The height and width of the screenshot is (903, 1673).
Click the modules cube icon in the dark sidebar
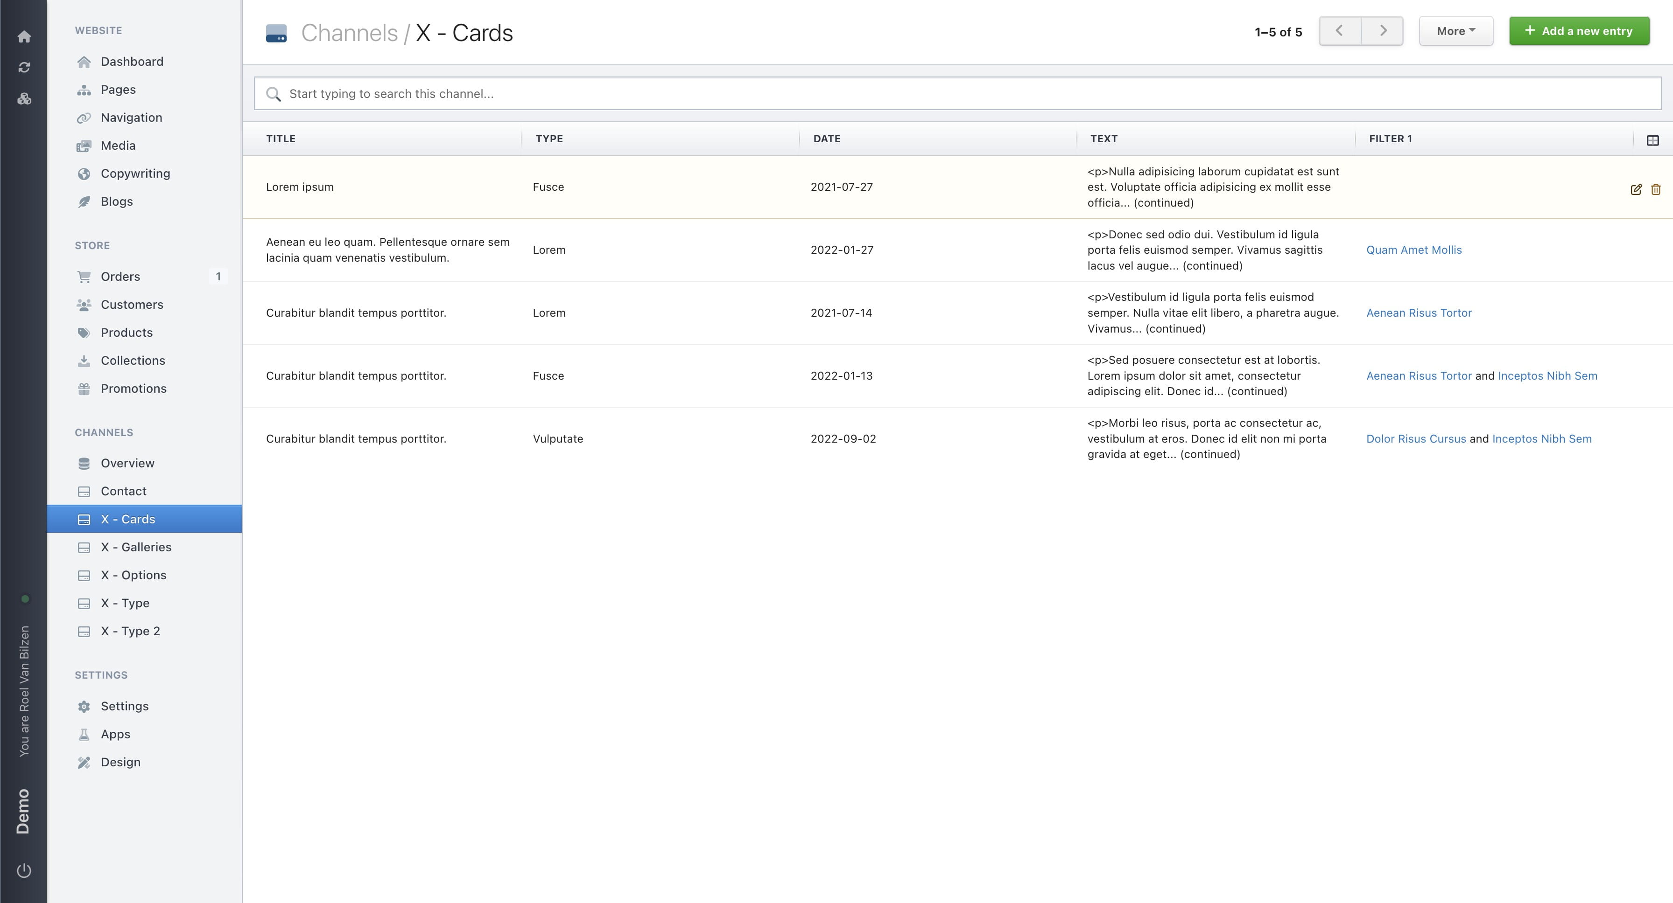(24, 98)
